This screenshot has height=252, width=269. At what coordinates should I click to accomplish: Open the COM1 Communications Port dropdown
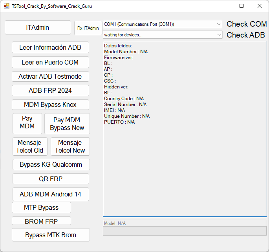(162, 24)
